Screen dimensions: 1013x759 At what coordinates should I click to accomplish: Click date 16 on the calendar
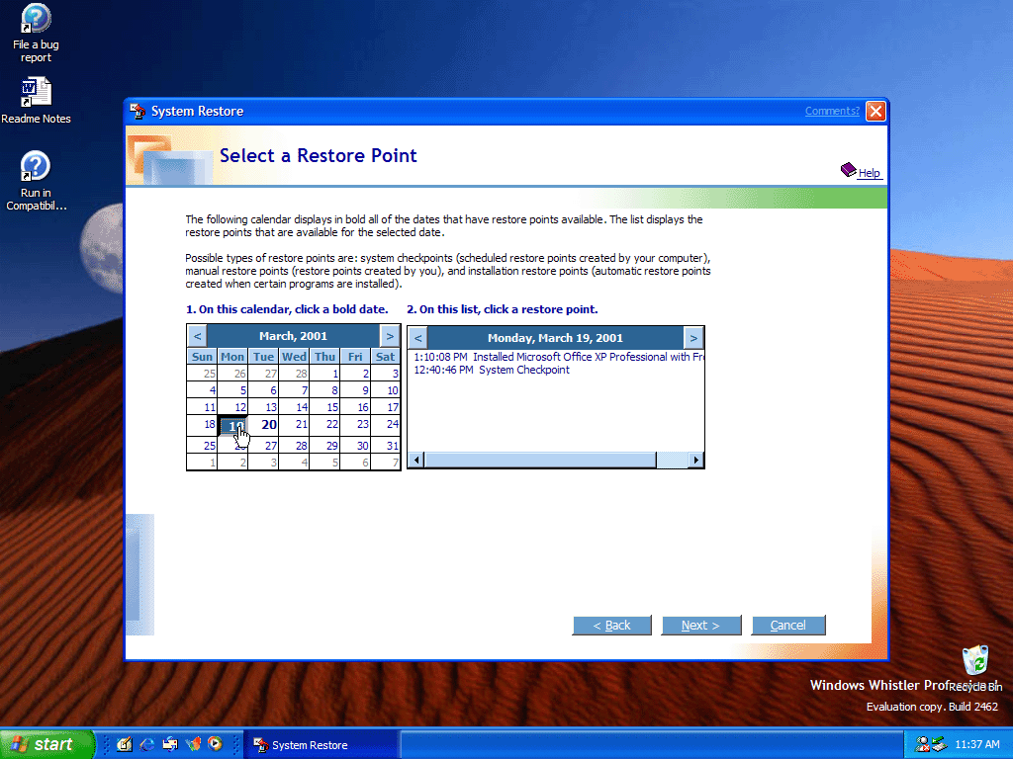(355, 407)
